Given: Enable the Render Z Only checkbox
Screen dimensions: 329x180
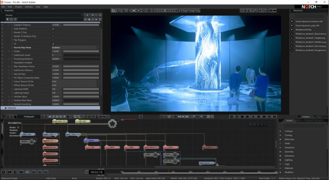Looking at the screenshot, I should point(53,32).
